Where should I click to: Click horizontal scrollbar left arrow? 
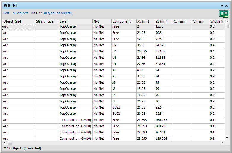[5, 143]
